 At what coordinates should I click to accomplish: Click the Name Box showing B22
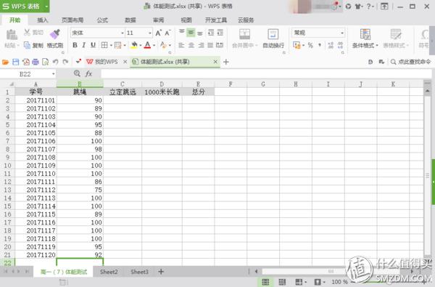[x=28, y=74]
